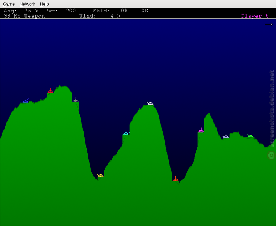Click the Shld: 0% shield readout

click(110, 11)
